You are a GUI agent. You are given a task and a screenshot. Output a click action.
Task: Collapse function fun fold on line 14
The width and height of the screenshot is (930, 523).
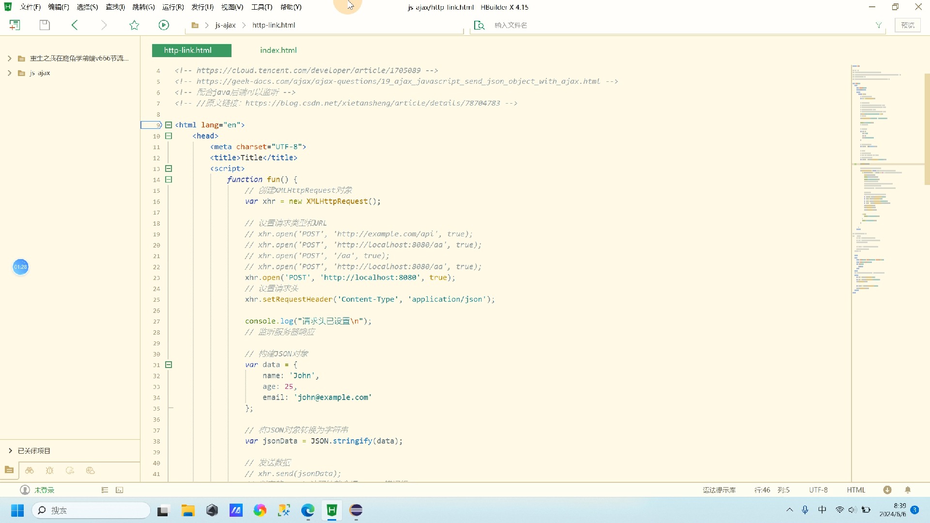[x=169, y=180]
